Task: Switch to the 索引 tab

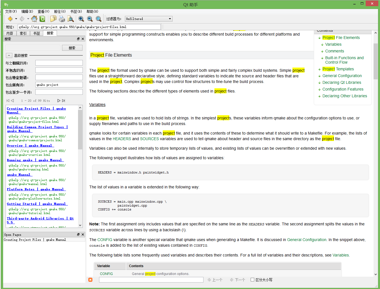Action: (23, 33)
